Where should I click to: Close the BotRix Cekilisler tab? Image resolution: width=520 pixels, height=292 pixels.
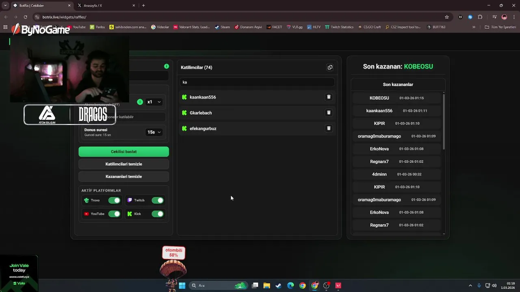click(x=69, y=6)
